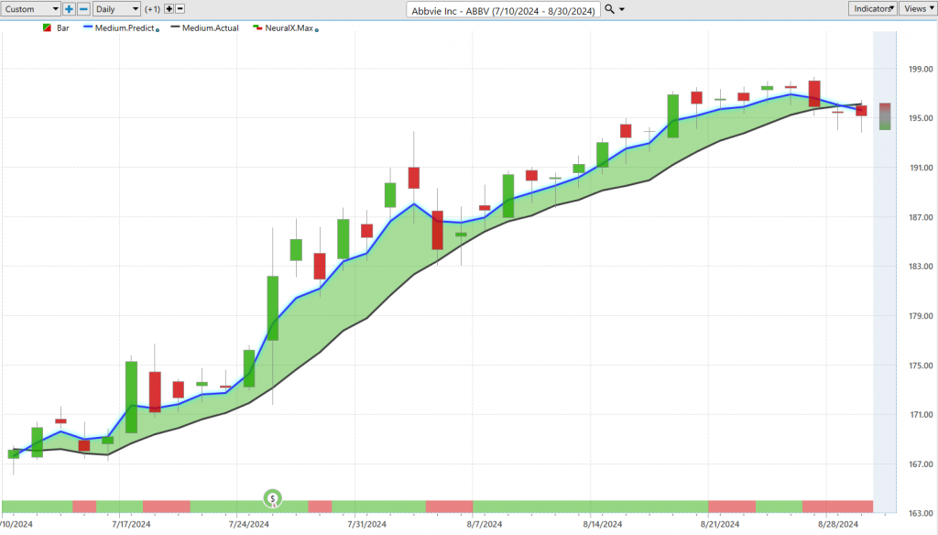This screenshot has width=938, height=535.
Task: Select the Bar legend label
Action: point(63,28)
